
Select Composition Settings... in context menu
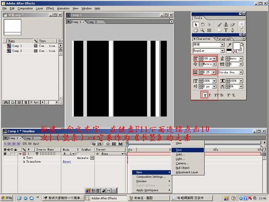click(152, 177)
